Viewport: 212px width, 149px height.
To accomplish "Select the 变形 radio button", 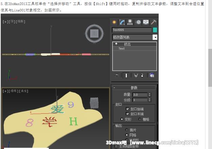I will click(122, 119).
